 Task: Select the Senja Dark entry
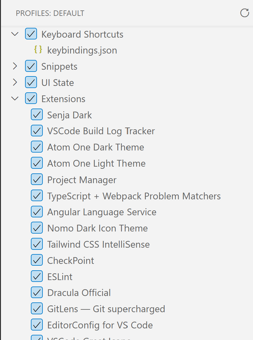click(69, 115)
